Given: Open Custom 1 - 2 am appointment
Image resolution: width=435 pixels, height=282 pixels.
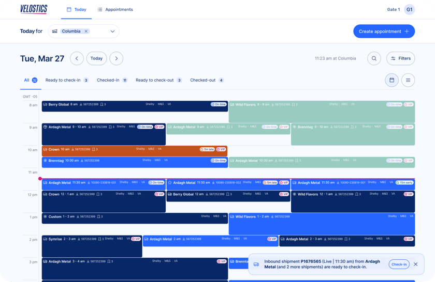Looking at the screenshot, I should click(x=135, y=218).
